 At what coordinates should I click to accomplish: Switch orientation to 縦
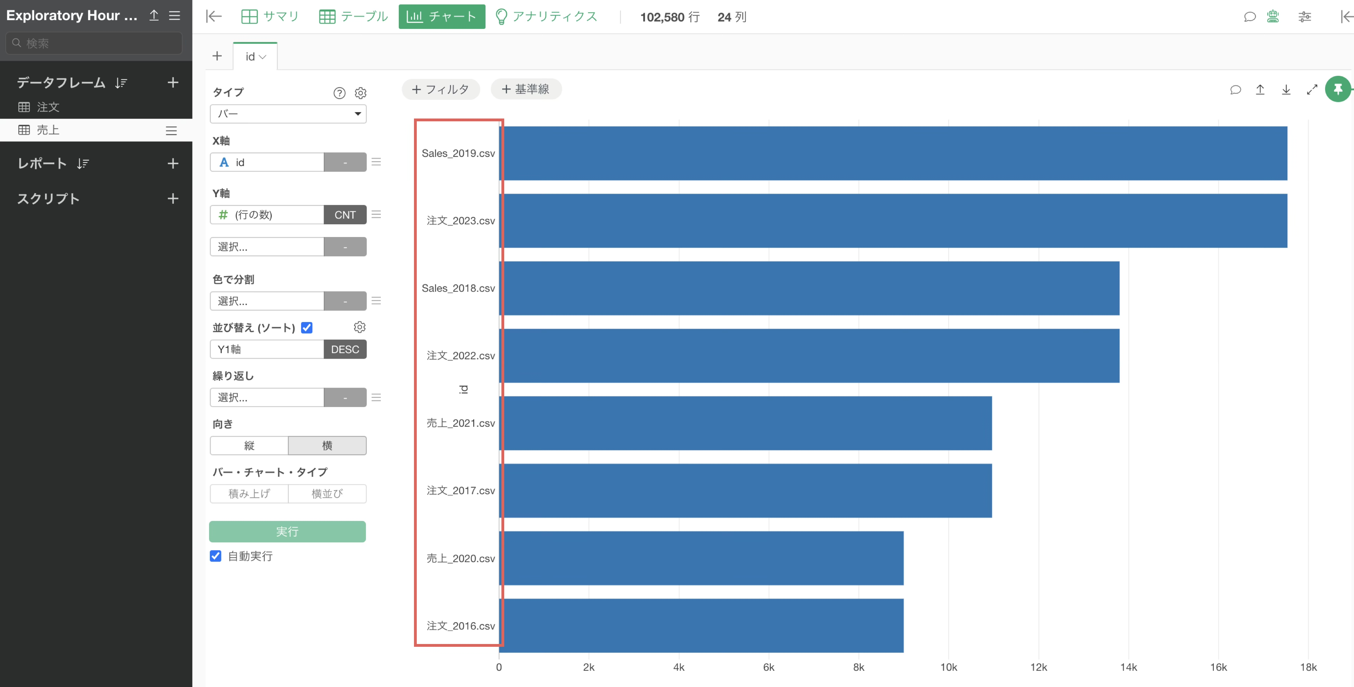tap(249, 445)
